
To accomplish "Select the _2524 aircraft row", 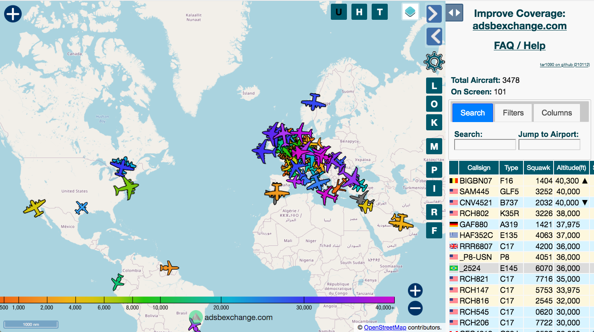I will (521, 268).
